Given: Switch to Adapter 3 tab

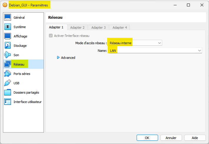Looking at the screenshot, I should pyautogui.click(x=98, y=28).
